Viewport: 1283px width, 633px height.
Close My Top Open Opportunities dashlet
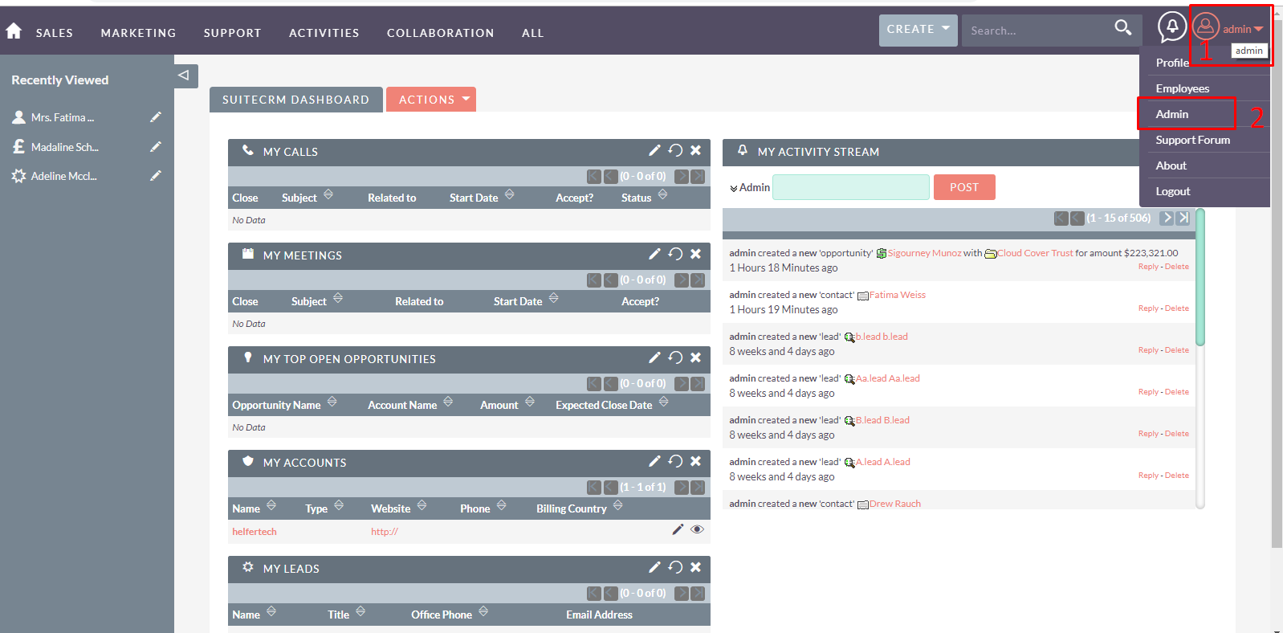point(696,357)
